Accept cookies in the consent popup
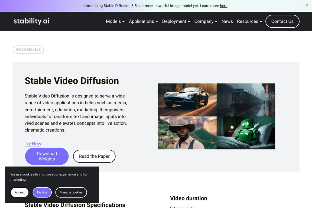Screen dimensions: 312x208 click(19, 192)
